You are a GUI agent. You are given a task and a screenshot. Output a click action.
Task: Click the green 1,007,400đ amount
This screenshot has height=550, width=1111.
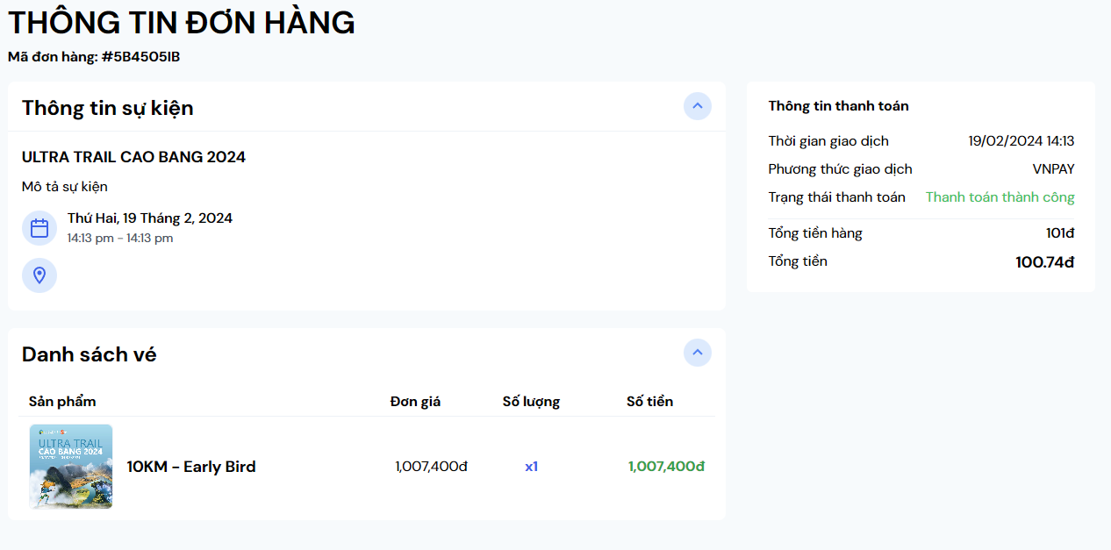pyautogui.click(x=666, y=467)
